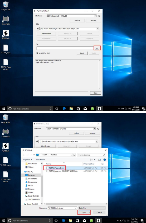Sort by the Date modified column header
The width and height of the screenshot is (146, 223).
pos(89,164)
